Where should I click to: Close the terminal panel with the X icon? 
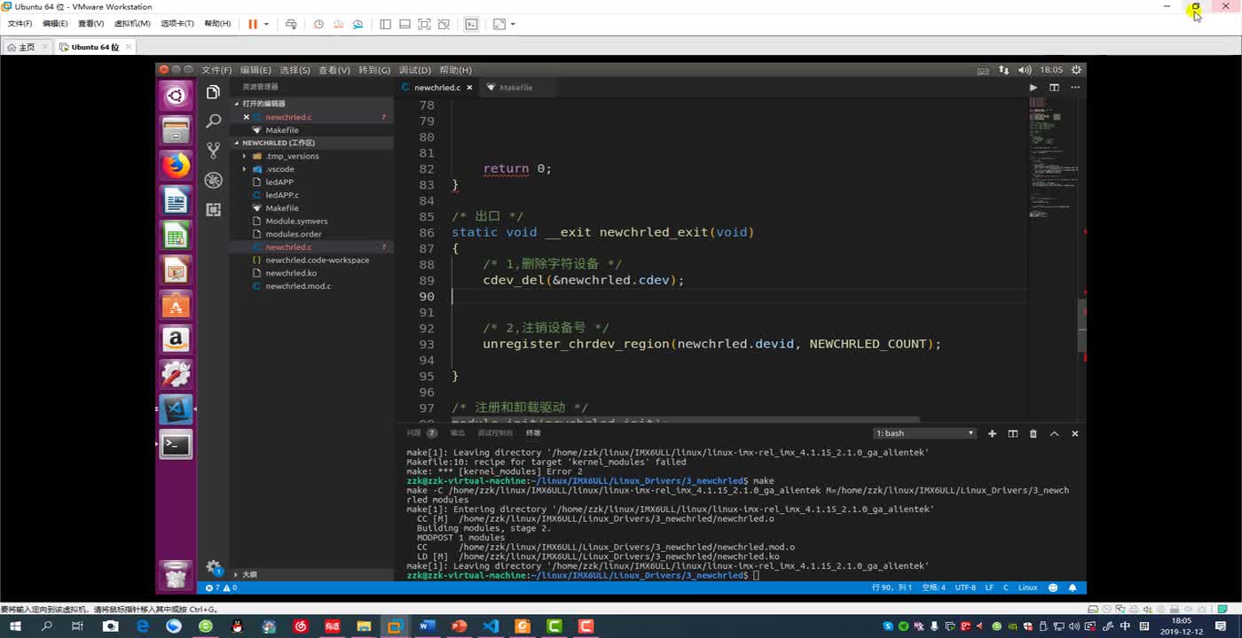point(1074,433)
